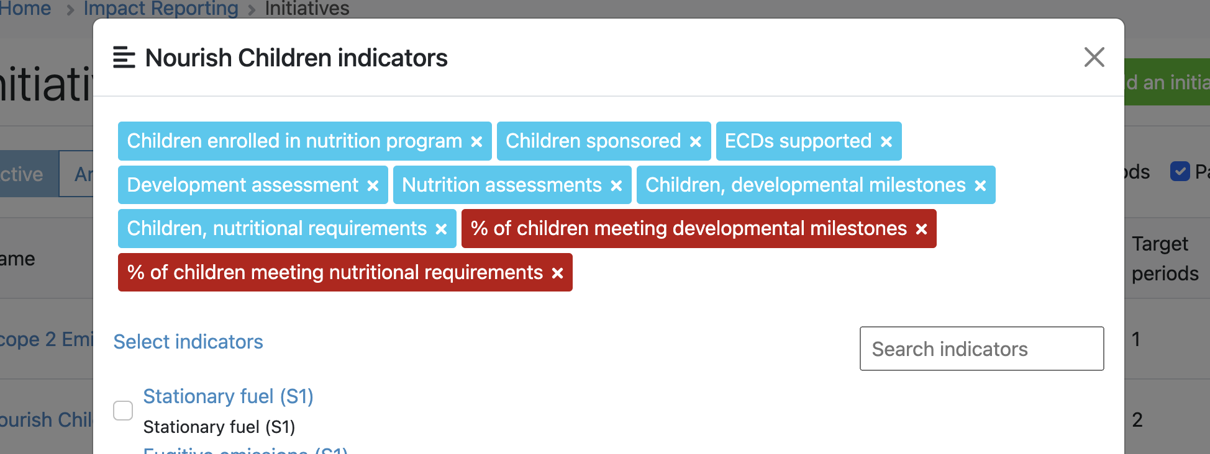Focus the Search indicators field
1210x454 pixels.
tap(981, 349)
